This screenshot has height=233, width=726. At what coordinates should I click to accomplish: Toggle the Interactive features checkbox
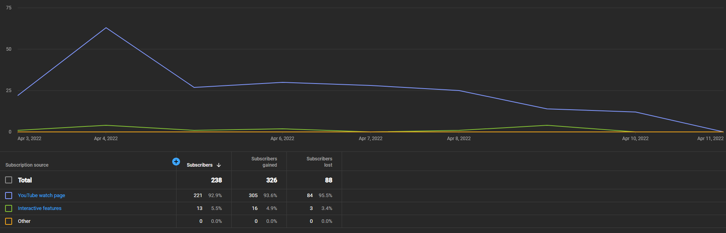(x=9, y=208)
